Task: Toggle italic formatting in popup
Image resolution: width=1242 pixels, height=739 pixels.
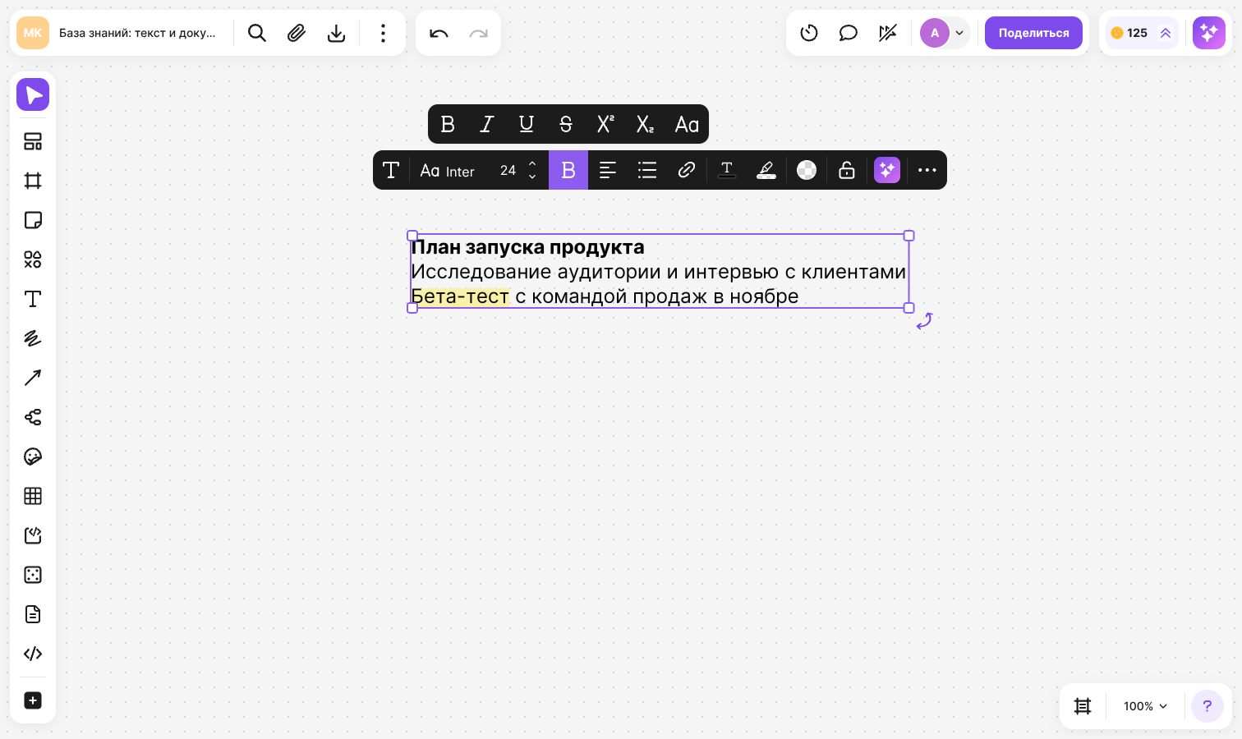Action: [x=487, y=124]
